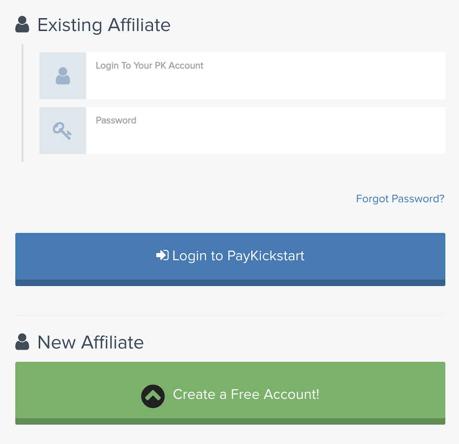Image resolution: width=459 pixels, height=444 pixels.
Task: Click the user icon left of login field
Action: 62,76
